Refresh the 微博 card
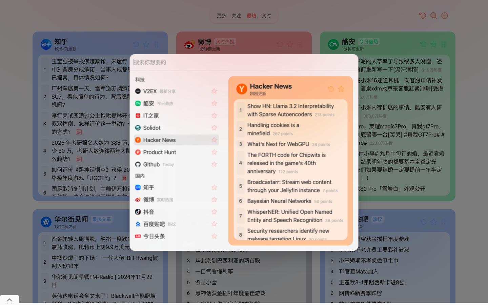 [x=280, y=44]
